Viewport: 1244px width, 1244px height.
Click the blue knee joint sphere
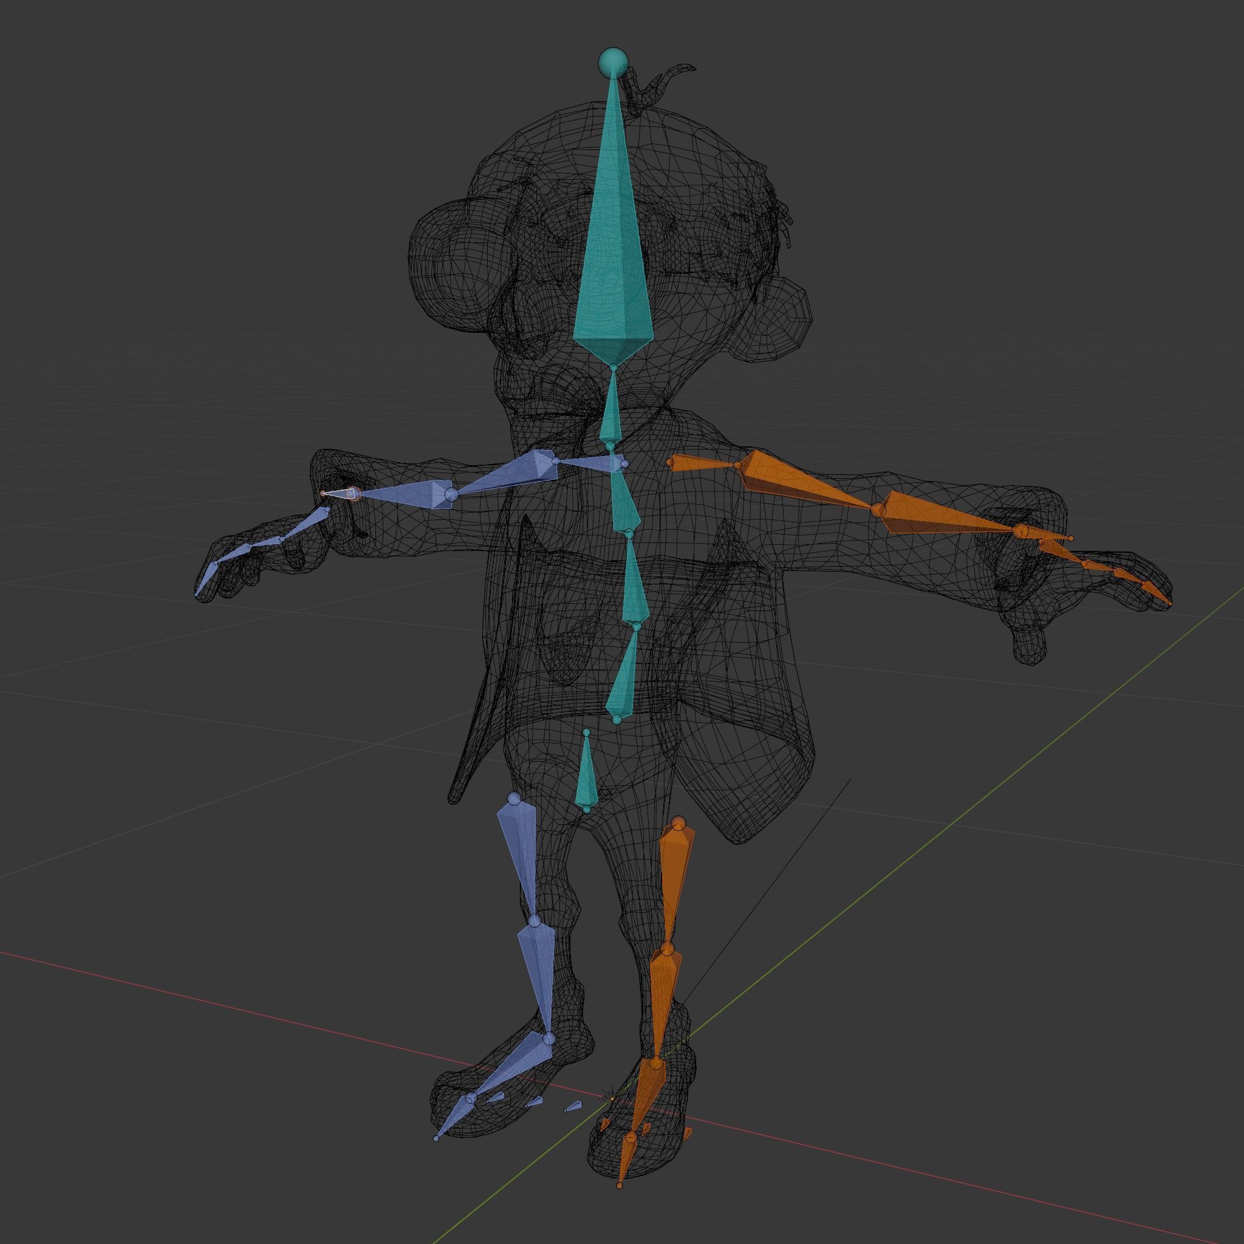pyautogui.click(x=534, y=921)
